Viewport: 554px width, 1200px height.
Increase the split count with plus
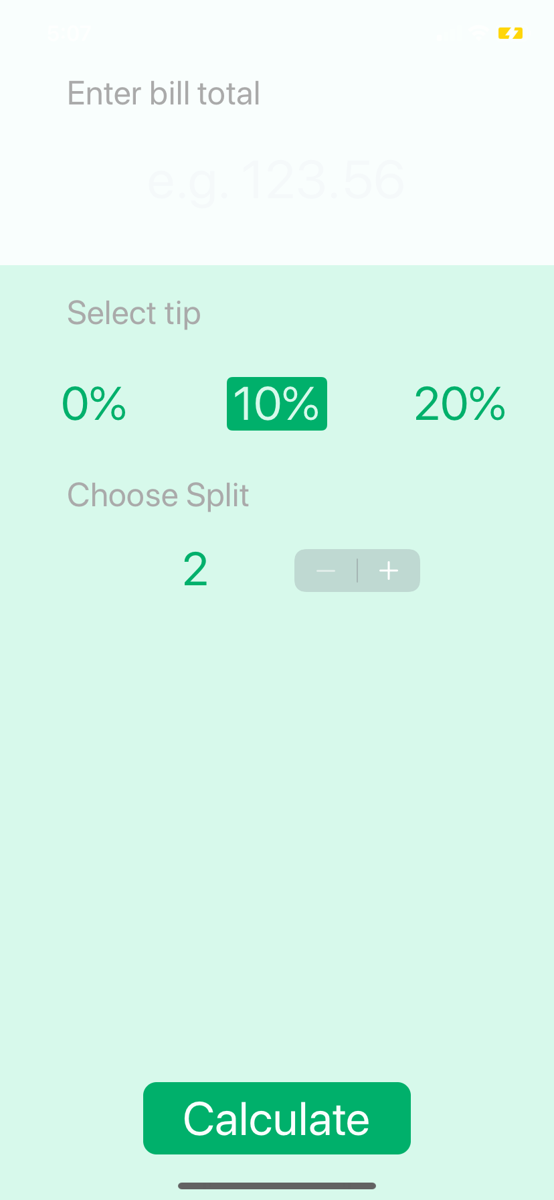tap(389, 571)
